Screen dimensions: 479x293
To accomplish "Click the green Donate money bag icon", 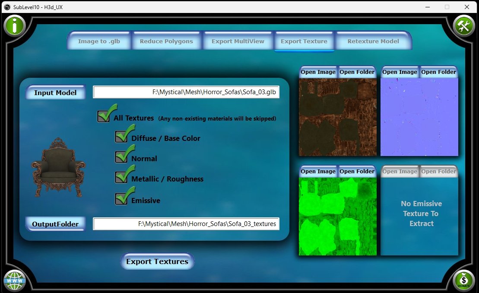I will 464,280.
